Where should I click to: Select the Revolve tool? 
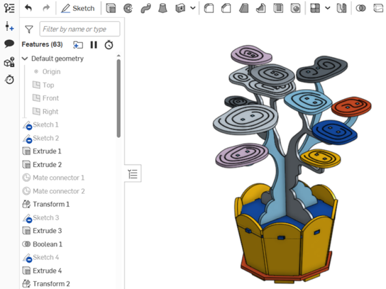(x=128, y=8)
